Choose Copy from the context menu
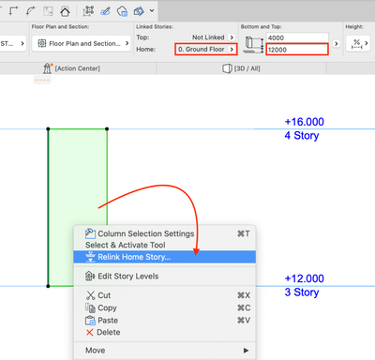Image resolution: width=375 pixels, height=360 pixels. pos(165,307)
